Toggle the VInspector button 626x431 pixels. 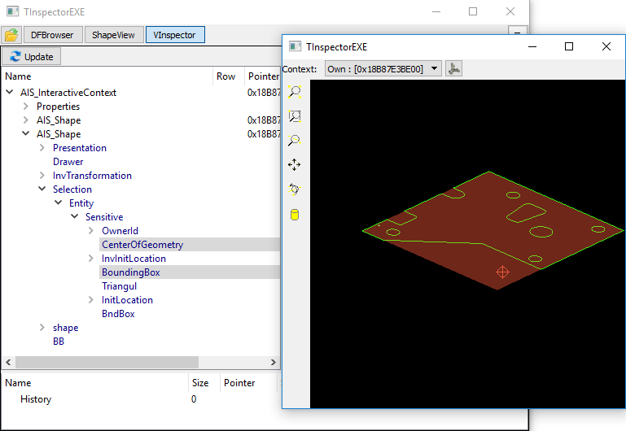[x=175, y=35]
